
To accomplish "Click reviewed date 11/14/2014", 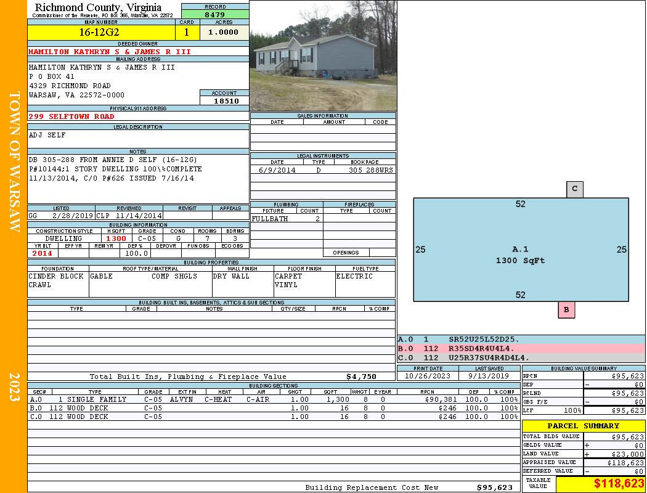I will coord(139,216).
